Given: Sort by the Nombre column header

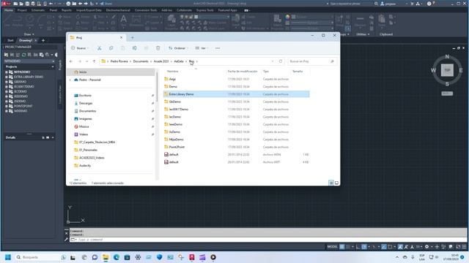Looking at the screenshot, I should [x=173, y=72].
